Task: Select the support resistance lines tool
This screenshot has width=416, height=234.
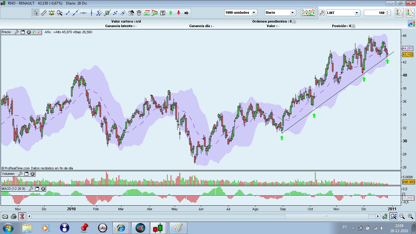Action: [147, 13]
